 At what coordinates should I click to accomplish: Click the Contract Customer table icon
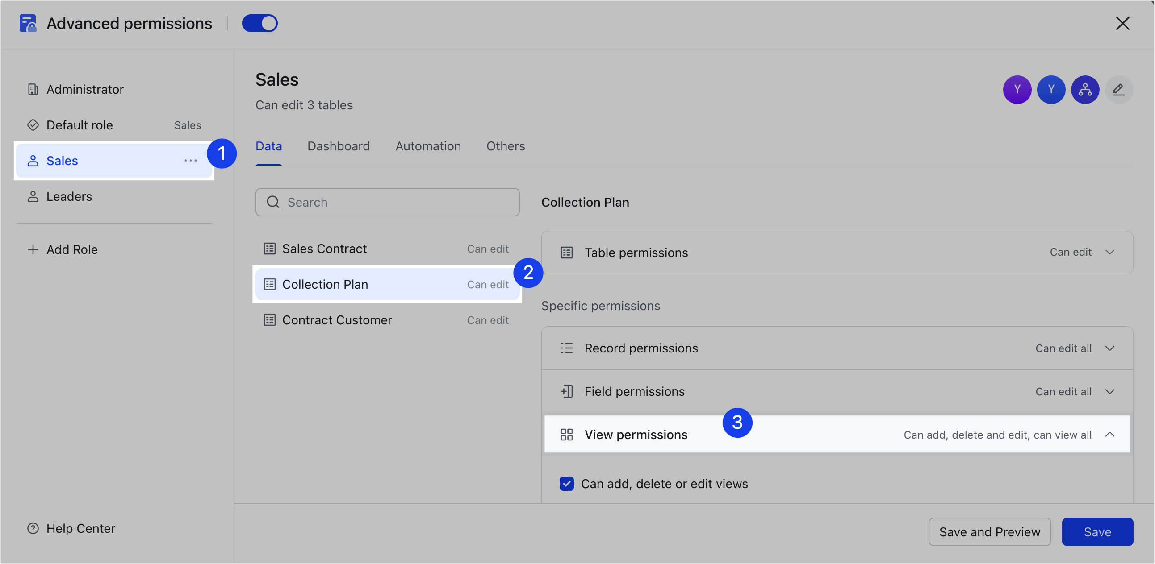coord(269,320)
